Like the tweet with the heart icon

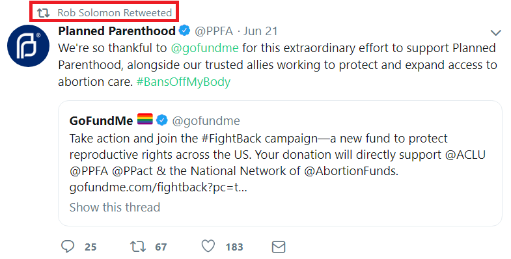click(208, 246)
